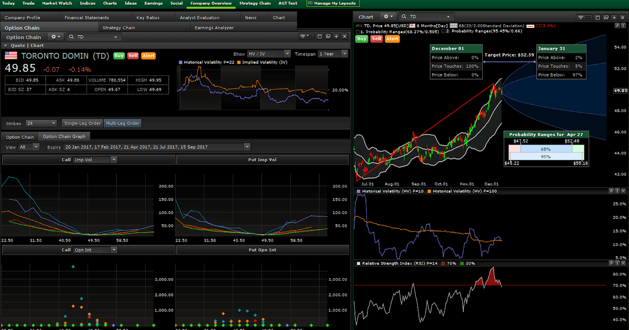Open the Market Watch menu
The width and height of the screenshot is (629, 330).
57,3
